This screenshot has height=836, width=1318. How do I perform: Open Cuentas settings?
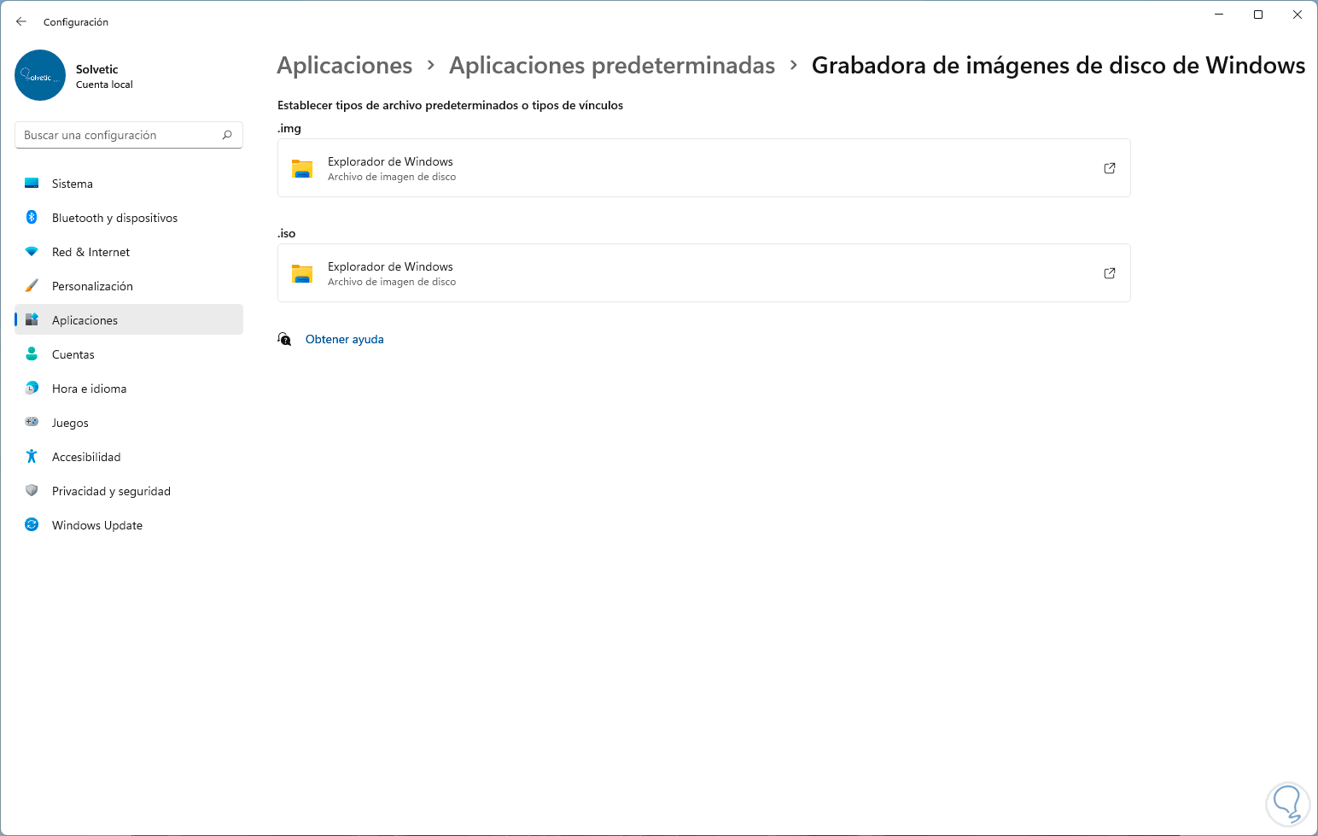tap(129, 354)
